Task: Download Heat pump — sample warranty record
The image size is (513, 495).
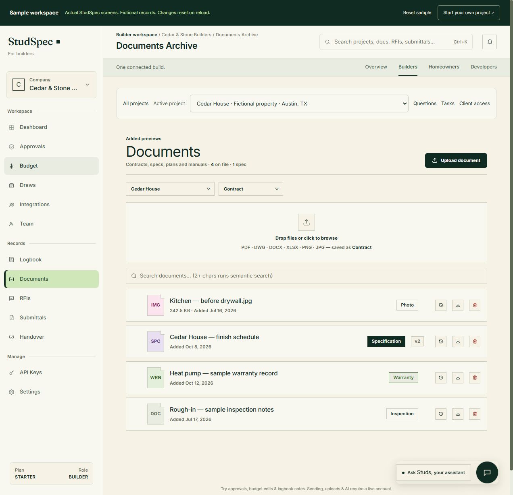Action: click(x=458, y=378)
